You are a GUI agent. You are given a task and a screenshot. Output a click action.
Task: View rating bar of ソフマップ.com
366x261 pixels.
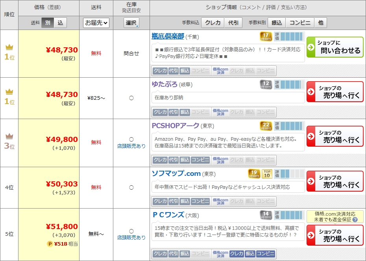click(289, 174)
